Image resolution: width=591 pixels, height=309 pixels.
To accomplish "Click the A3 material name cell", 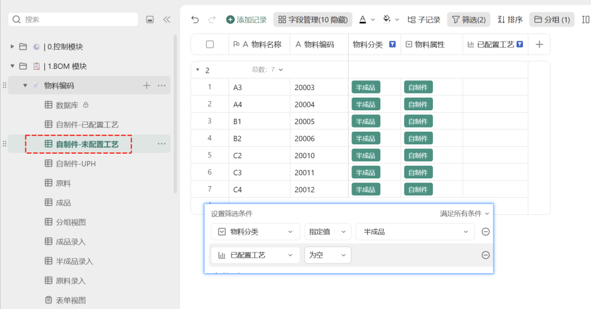I will point(259,87).
